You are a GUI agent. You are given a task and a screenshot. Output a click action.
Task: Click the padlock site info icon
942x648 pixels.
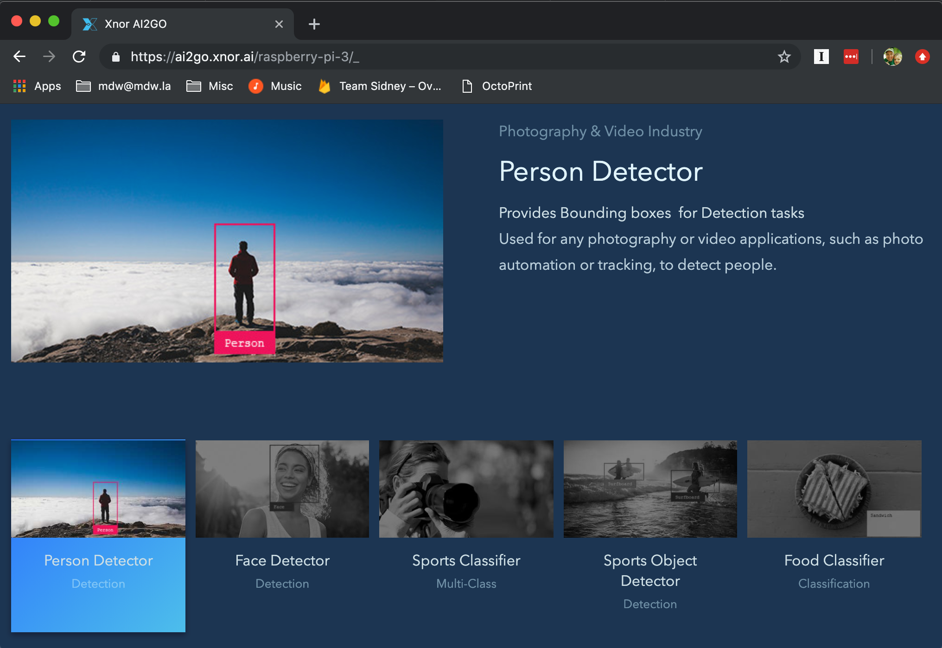click(116, 57)
